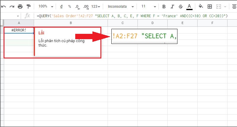Toggle bold formatting
The width and height of the screenshot is (237, 127).
tap(164, 7)
